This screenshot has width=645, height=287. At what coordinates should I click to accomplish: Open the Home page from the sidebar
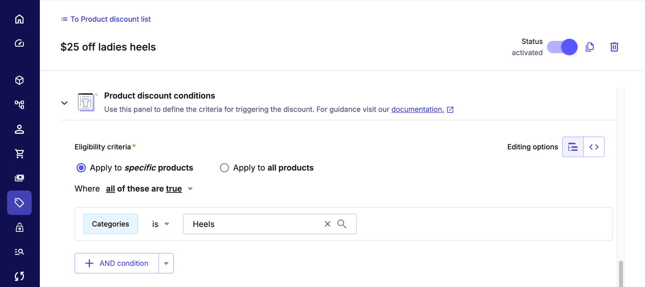(19, 19)
